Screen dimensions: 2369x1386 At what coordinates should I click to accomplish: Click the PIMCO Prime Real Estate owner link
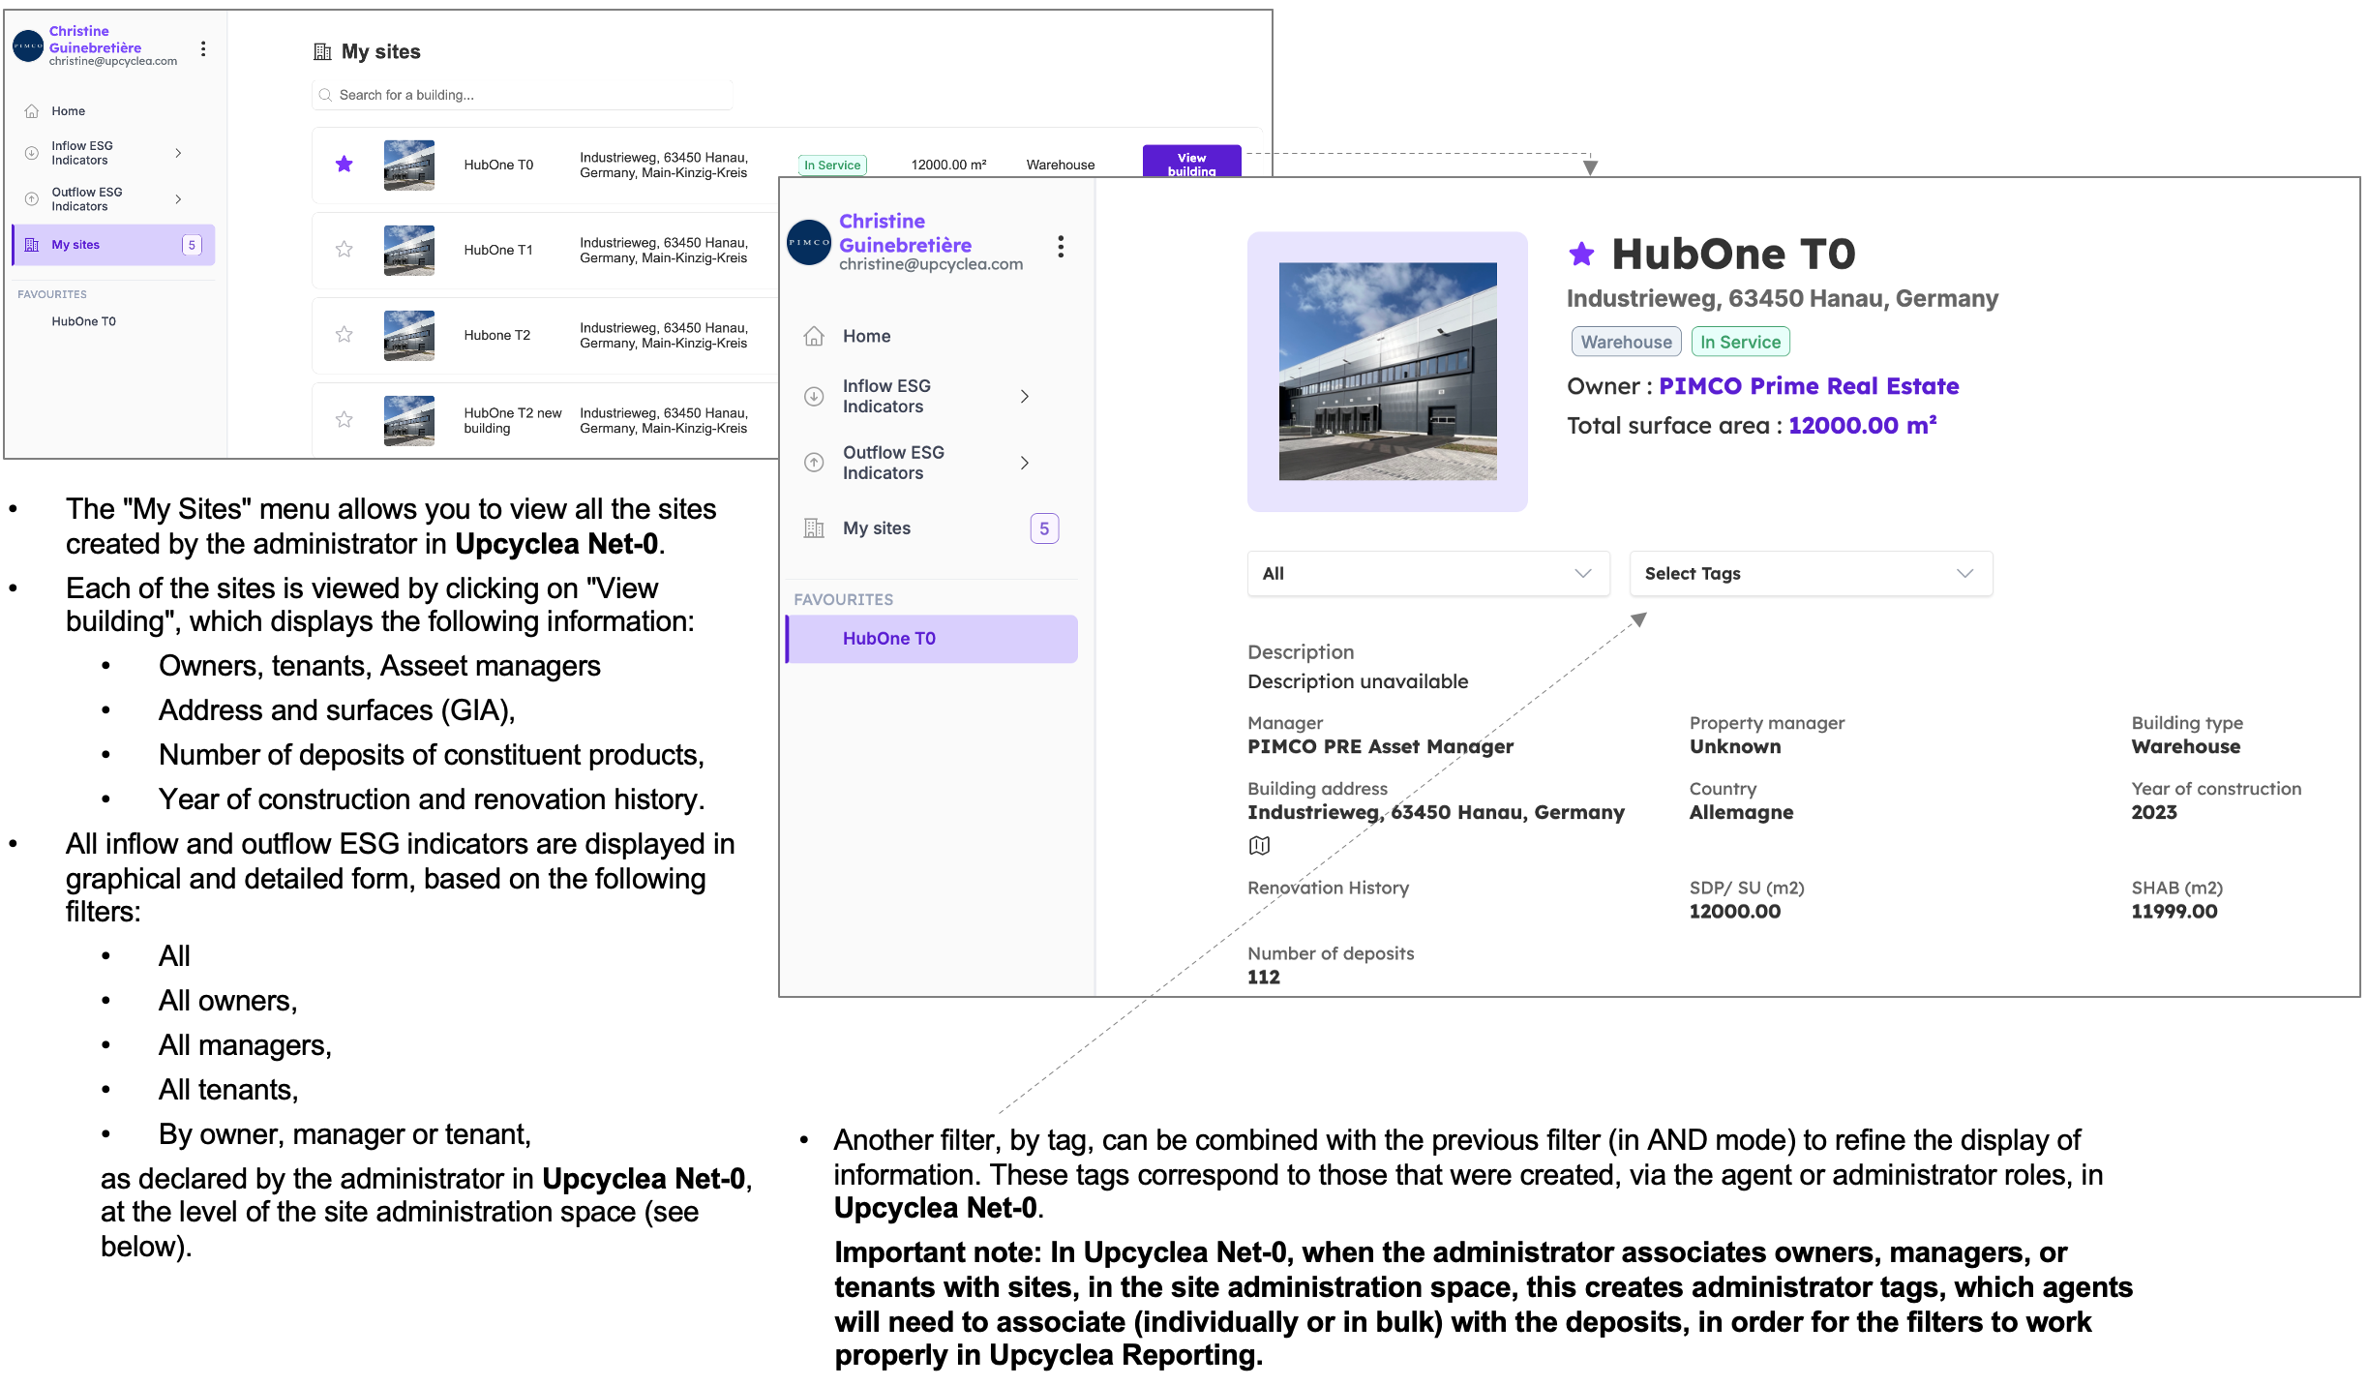[x=1809, y=386]
